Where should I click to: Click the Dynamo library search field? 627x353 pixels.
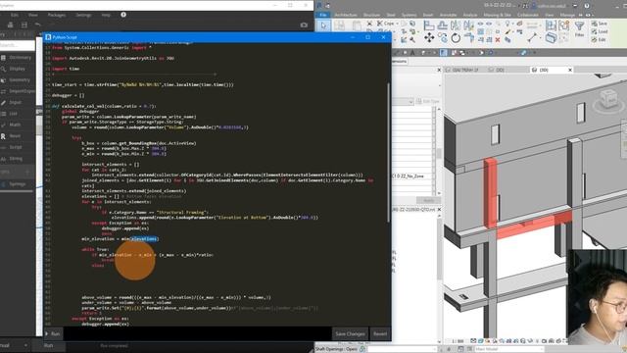pyautogui.click(x=18, y=45)
